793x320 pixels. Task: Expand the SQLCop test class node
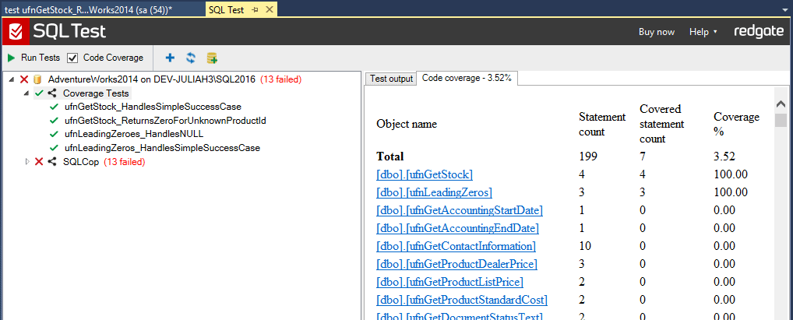pyautogui.click(x=27, y=162)
